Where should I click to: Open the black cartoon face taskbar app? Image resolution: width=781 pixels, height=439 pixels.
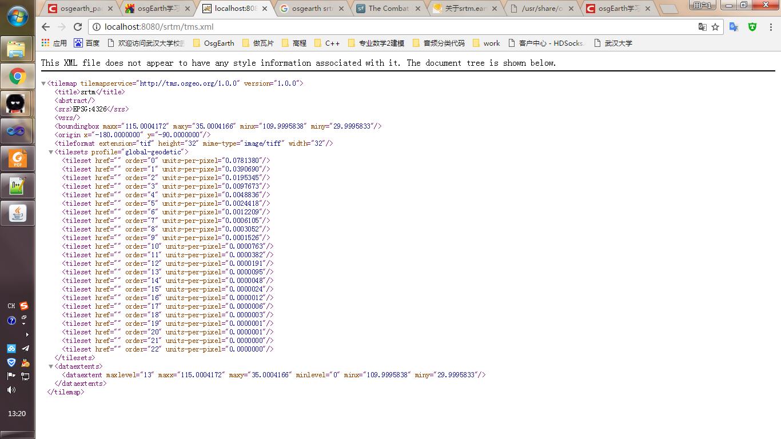(17, 103)
